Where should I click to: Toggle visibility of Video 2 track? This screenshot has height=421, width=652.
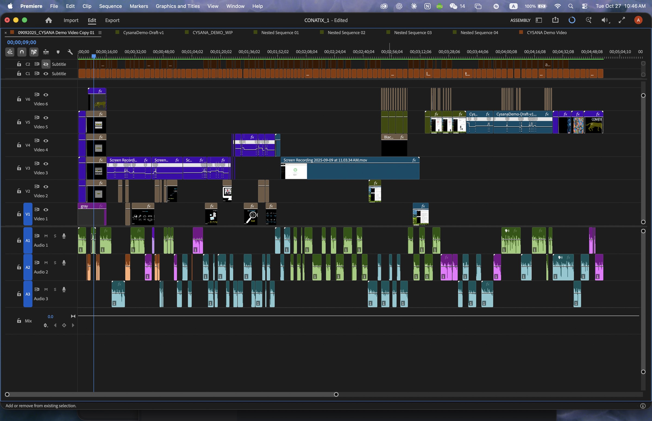coord(46,186)
